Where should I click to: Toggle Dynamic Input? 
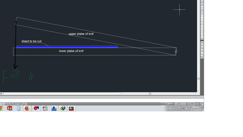click(x=12, y=104)
